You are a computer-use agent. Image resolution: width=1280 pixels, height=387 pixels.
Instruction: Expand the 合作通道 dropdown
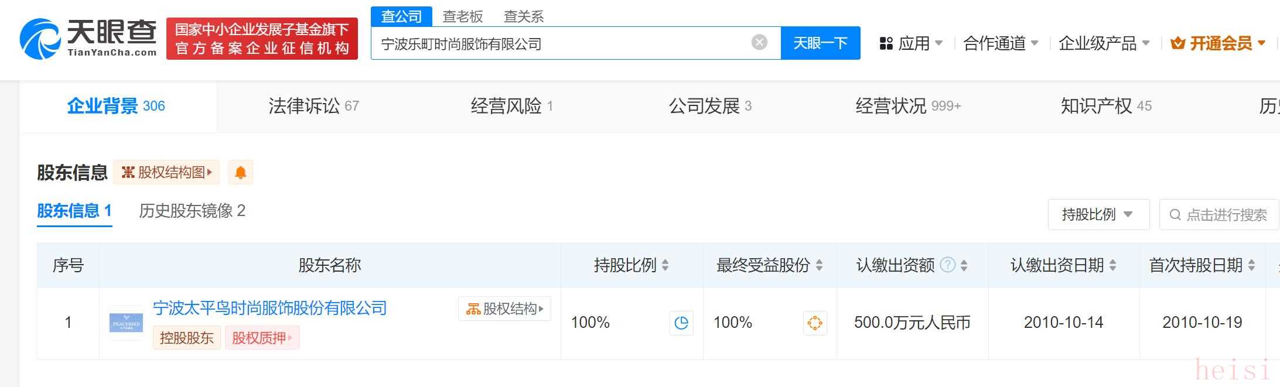tap(1001, 43)
